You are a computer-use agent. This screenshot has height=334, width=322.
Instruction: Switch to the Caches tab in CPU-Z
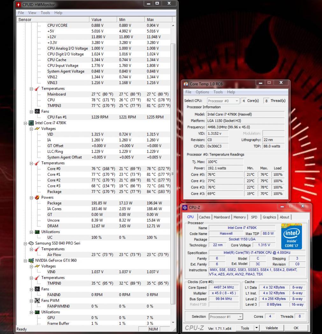[204, 217]
